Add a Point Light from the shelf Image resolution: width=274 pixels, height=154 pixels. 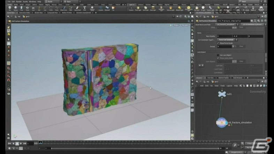click(138, 8)
